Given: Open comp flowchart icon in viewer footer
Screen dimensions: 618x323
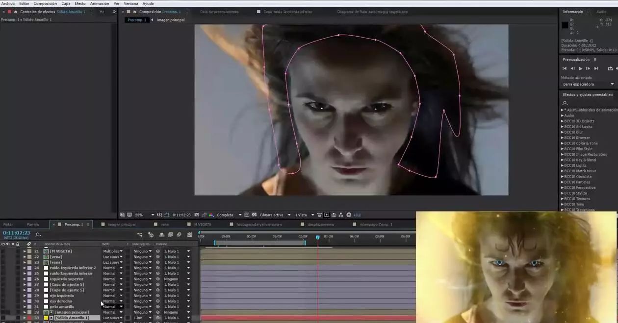Looking at the screenshot, I should (x=341, y=215).
